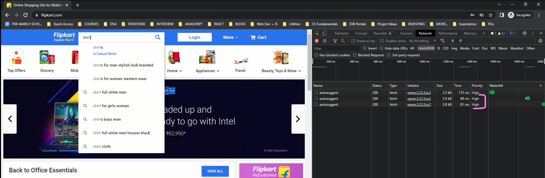Expand the More dropdown in Flipkart header
Viewport: 545px width, 178px height.
(x=231, y=37)
